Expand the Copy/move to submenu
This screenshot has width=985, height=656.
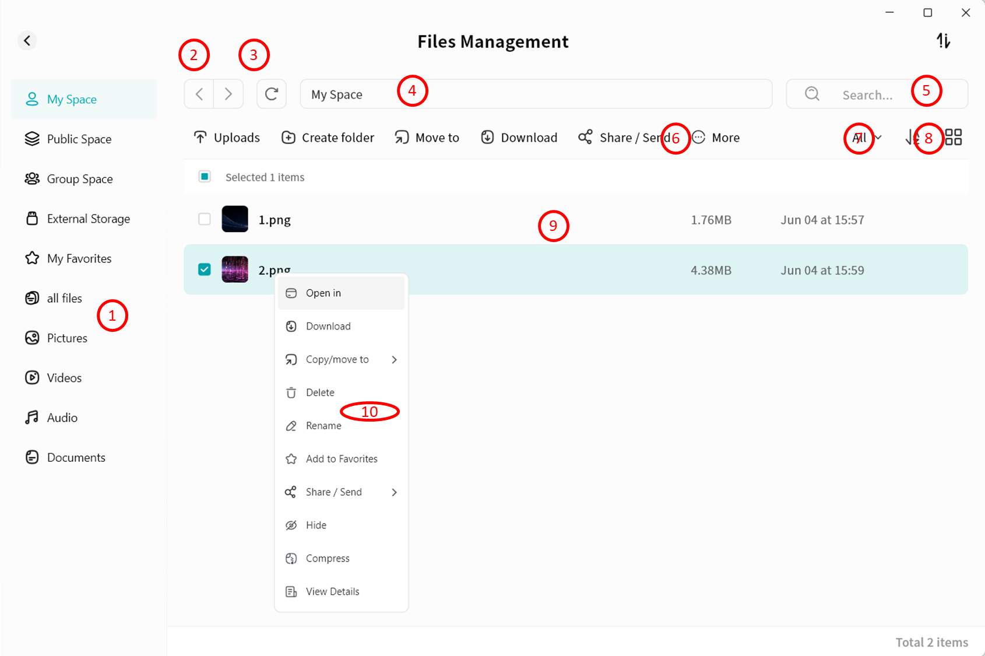(x=341, y=359)
